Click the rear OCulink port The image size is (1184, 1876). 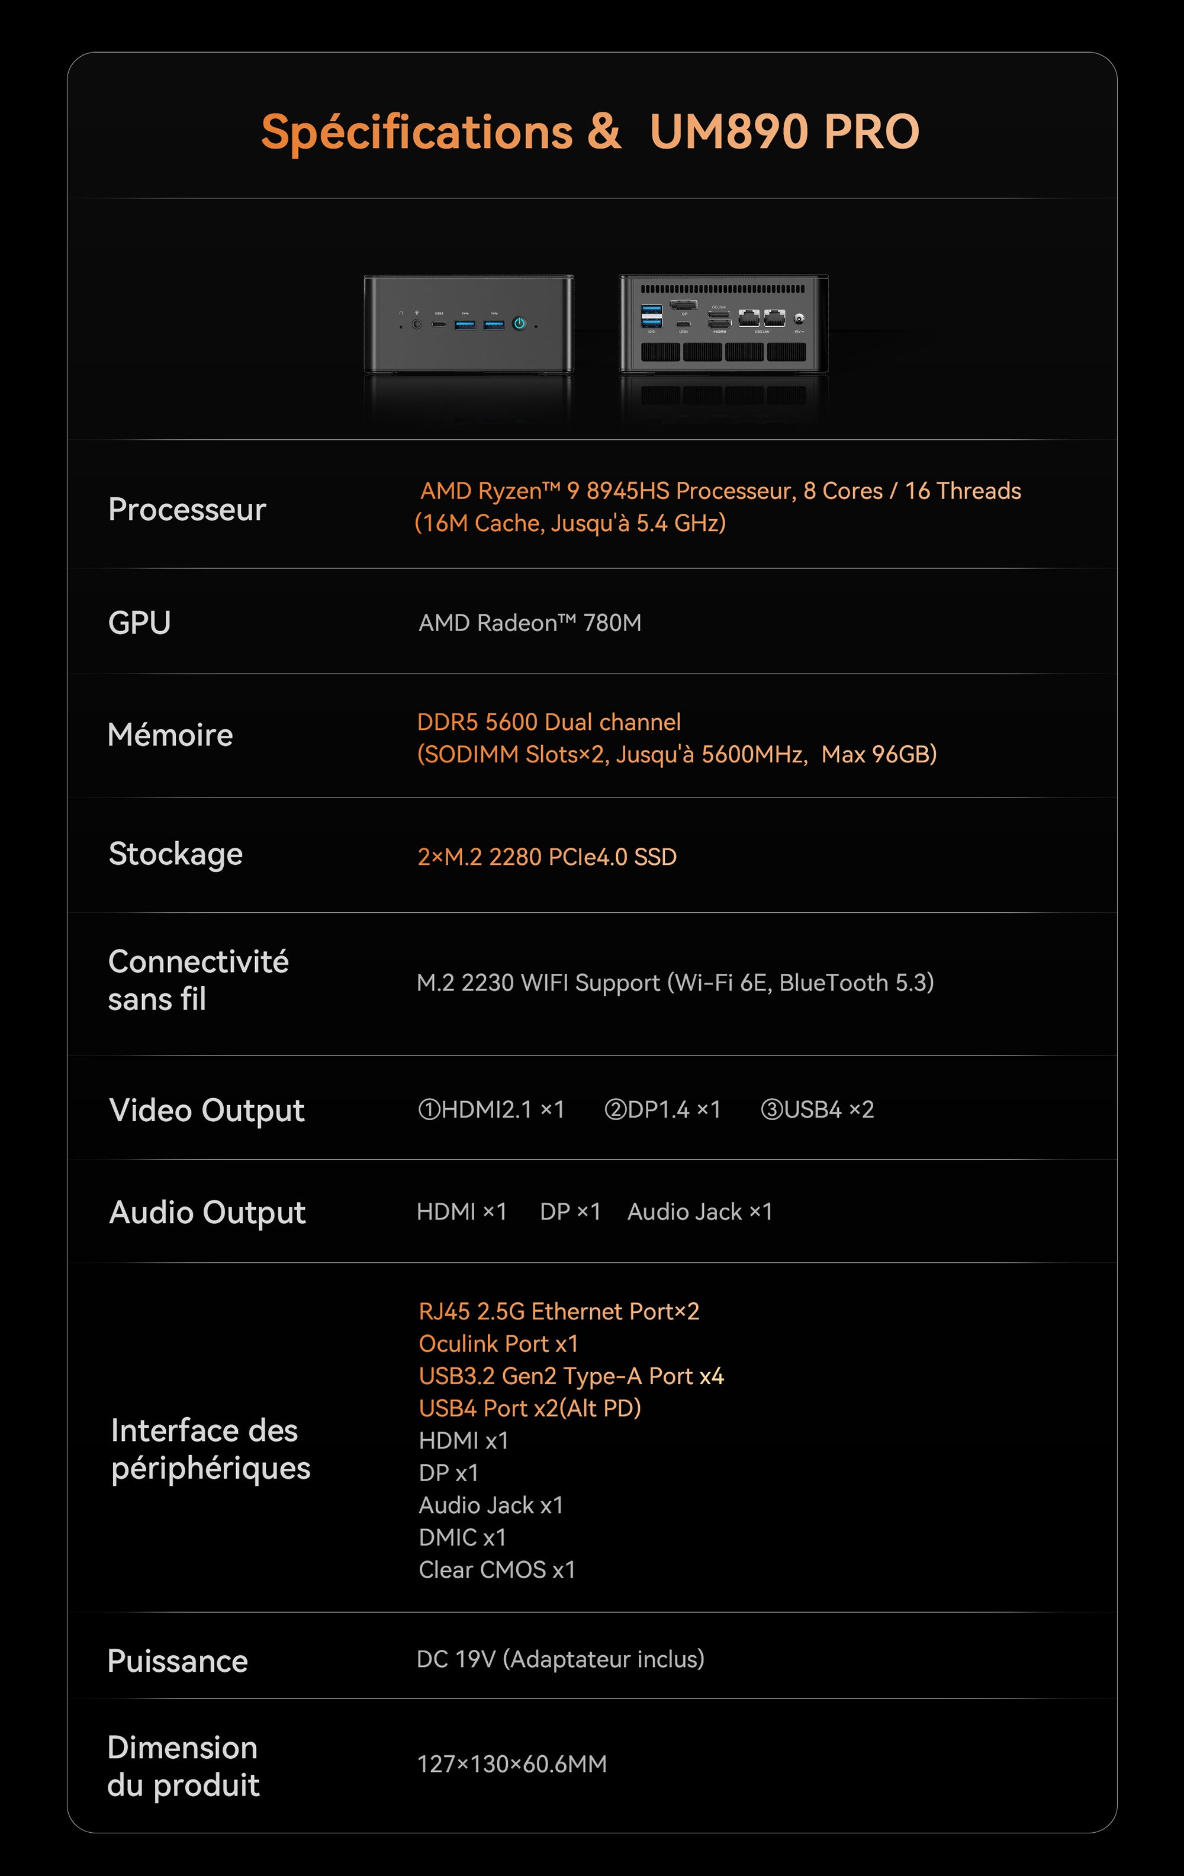pos(719,314)
